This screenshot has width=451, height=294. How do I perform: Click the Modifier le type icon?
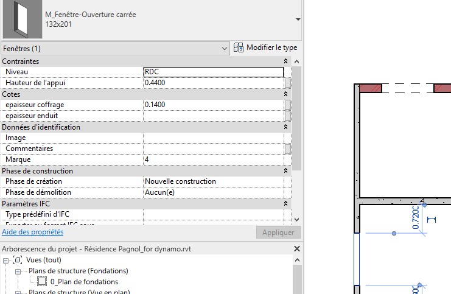[239, 47]
